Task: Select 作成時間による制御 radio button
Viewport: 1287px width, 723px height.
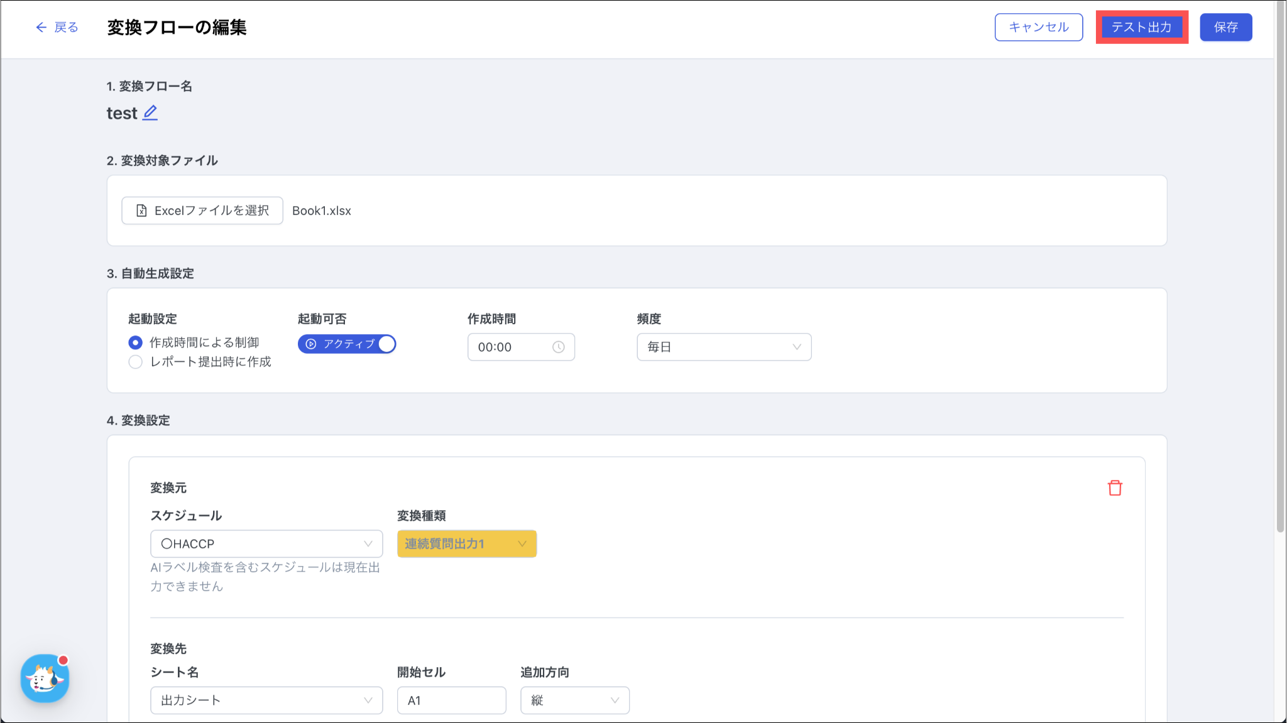Action: tap(135, 343)
